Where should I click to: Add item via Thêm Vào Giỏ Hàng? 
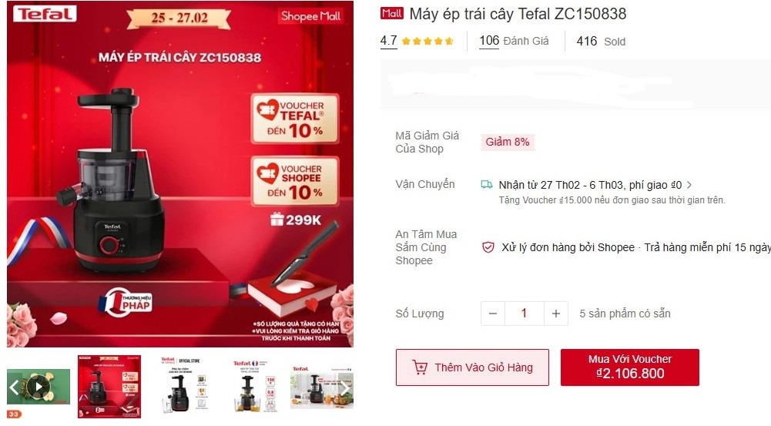pyautogui.click(x=472, y=367)
